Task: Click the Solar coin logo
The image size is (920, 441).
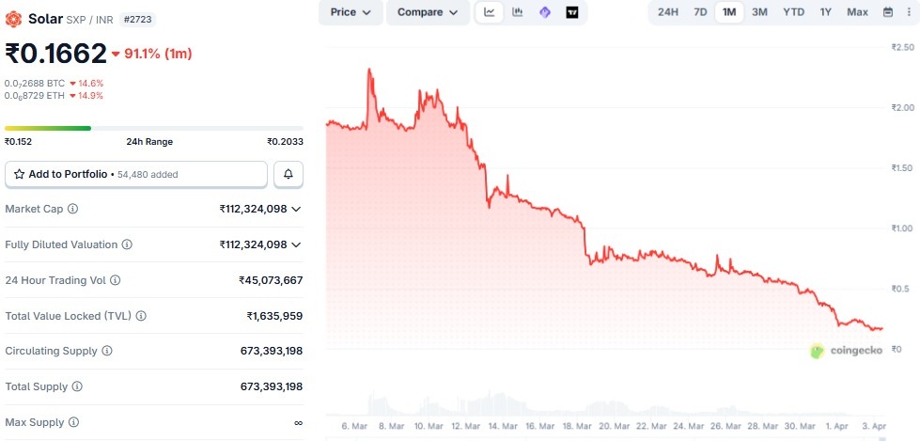Action: pyautogui.click(x=14, y=19)
